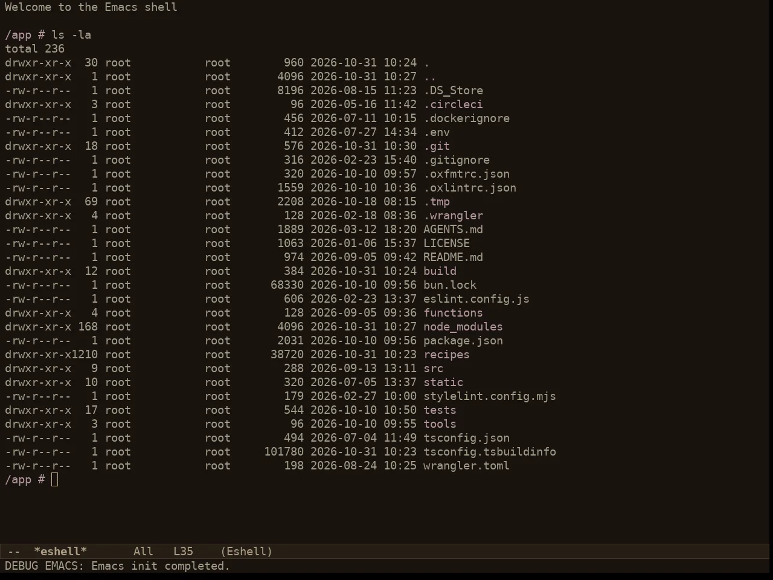Click the size value 68330
Viewport: 773px width, 580px height.
click(x=287, y=285)
